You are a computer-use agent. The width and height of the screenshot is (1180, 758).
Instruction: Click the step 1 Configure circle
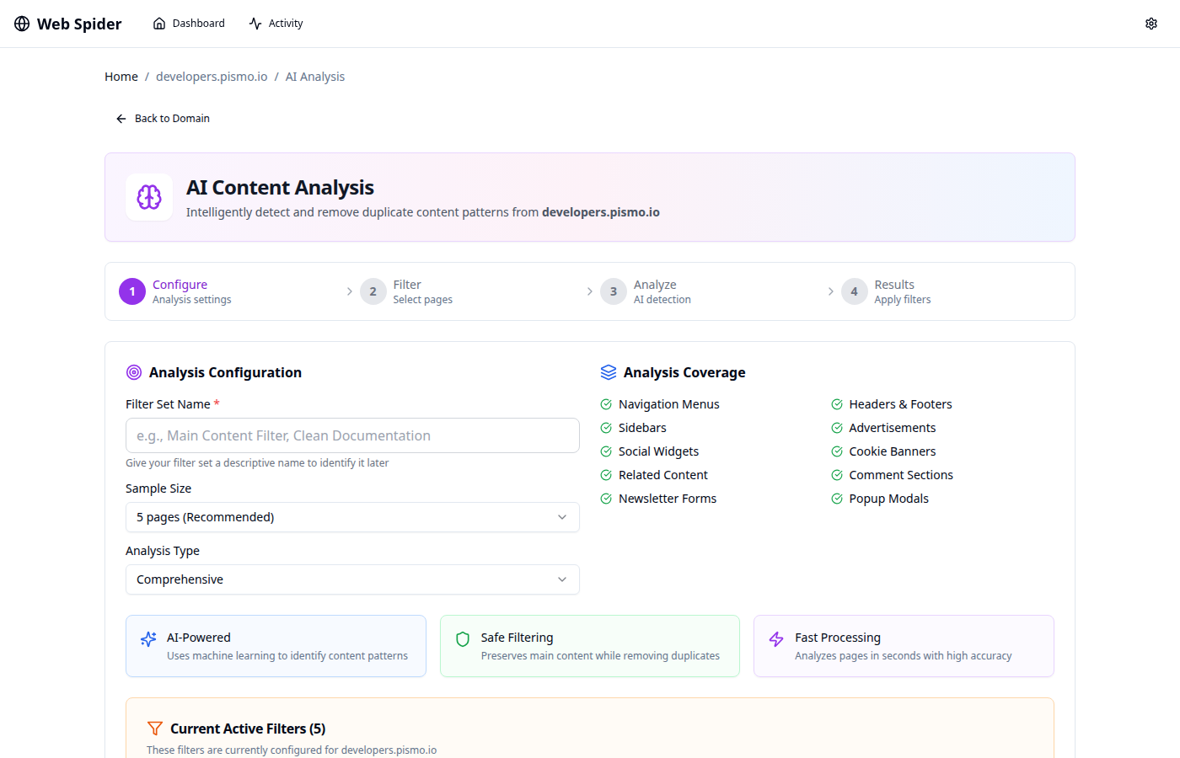(132, 291)
